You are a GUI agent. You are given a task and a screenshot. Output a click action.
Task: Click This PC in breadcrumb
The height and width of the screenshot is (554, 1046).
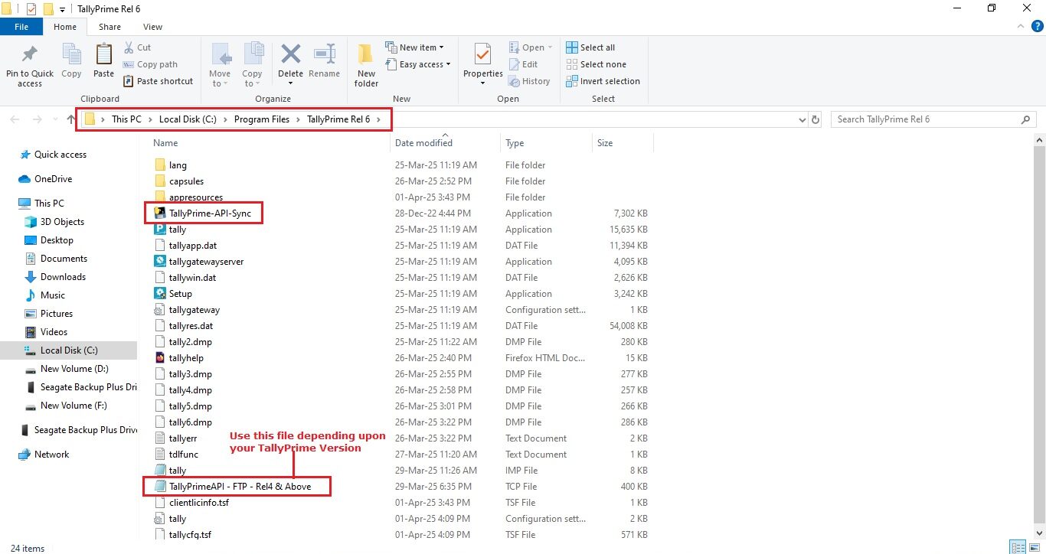point(126,119)
